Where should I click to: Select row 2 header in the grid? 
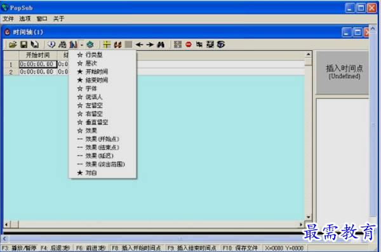(x=11, y=72)
